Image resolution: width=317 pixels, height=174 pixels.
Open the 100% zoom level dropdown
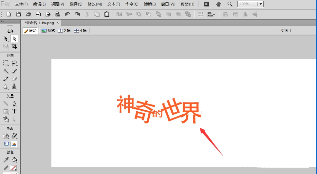point(261,4)
